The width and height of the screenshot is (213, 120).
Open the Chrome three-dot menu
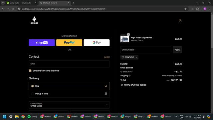coord(210,9)
